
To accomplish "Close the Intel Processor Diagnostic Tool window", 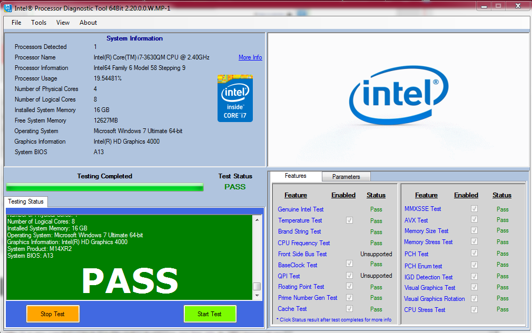I will (x=518, y=6).
